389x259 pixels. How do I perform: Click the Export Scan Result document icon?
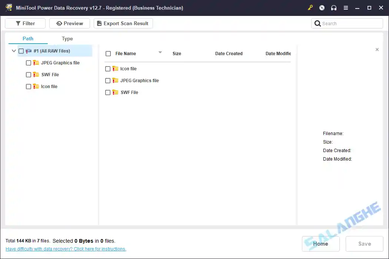pyautogui.click(x=99, y=23)
